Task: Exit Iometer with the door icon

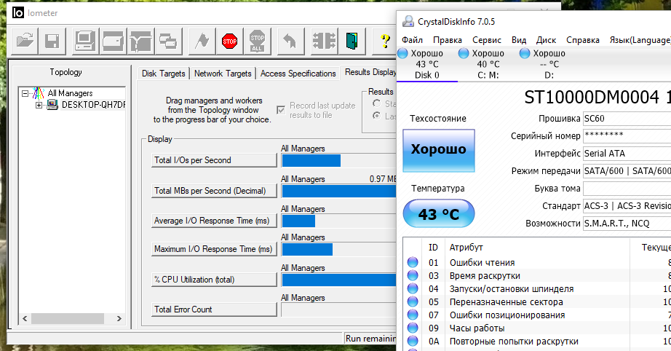Action: coord(352,42)
